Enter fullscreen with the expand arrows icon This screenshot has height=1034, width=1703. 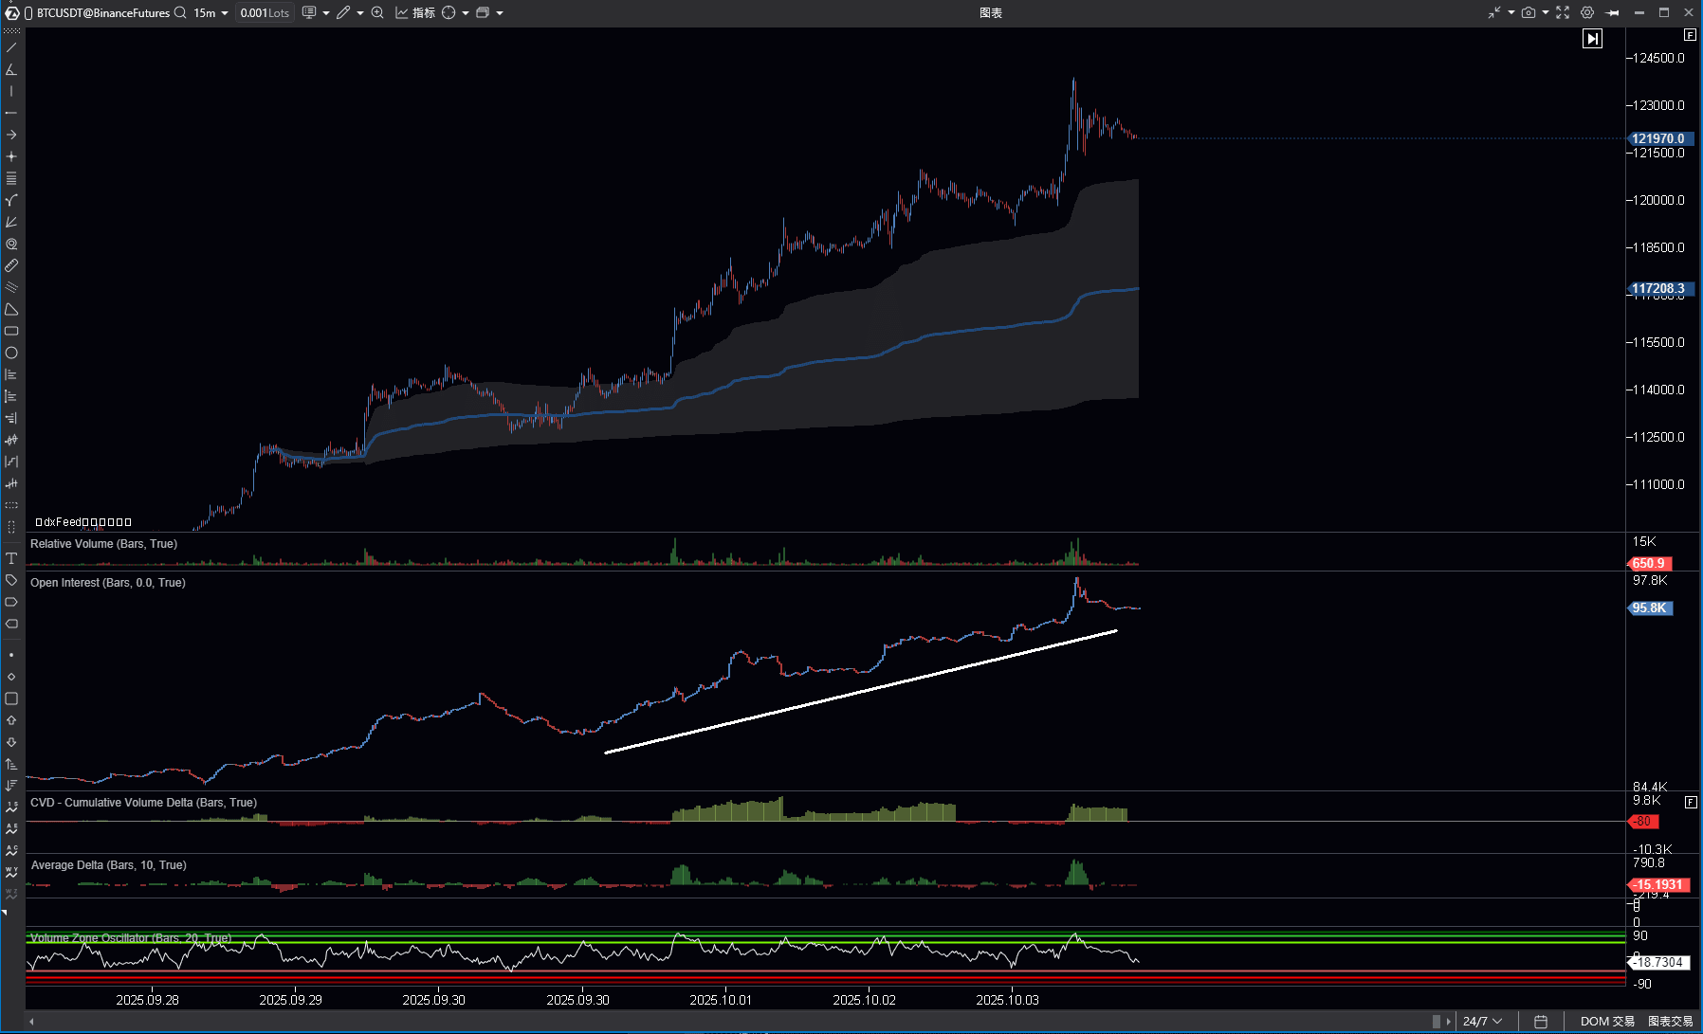click(x=1562, y=12)
